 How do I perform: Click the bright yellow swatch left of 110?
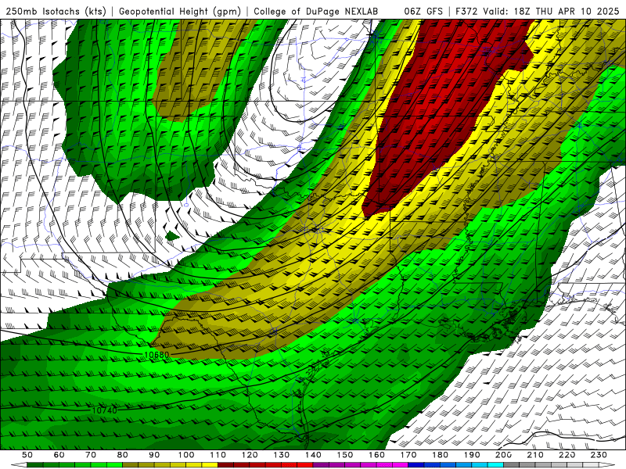click(210, 465)
